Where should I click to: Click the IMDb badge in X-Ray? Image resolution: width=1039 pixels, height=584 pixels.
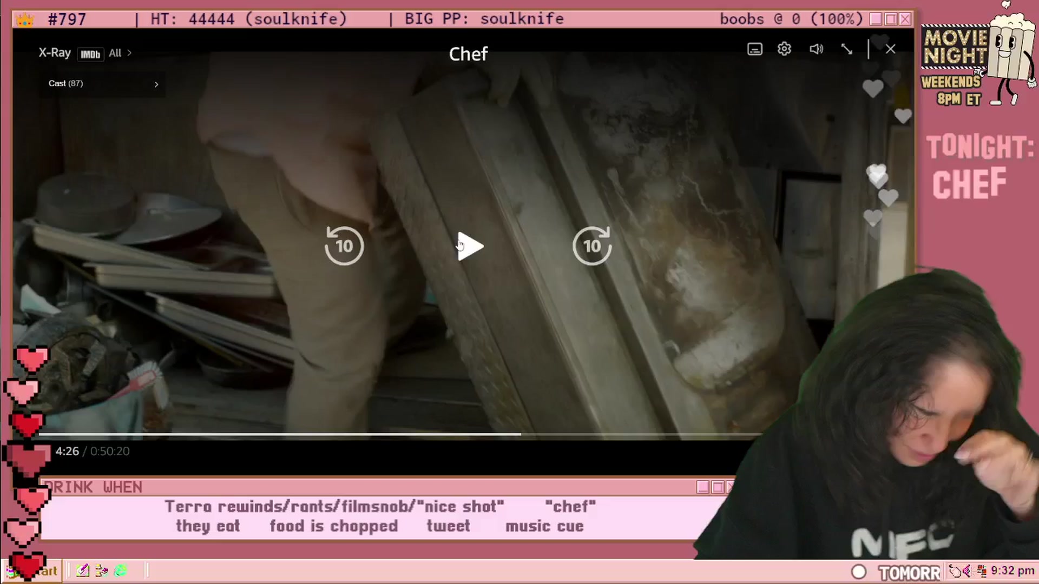point(90,54)
